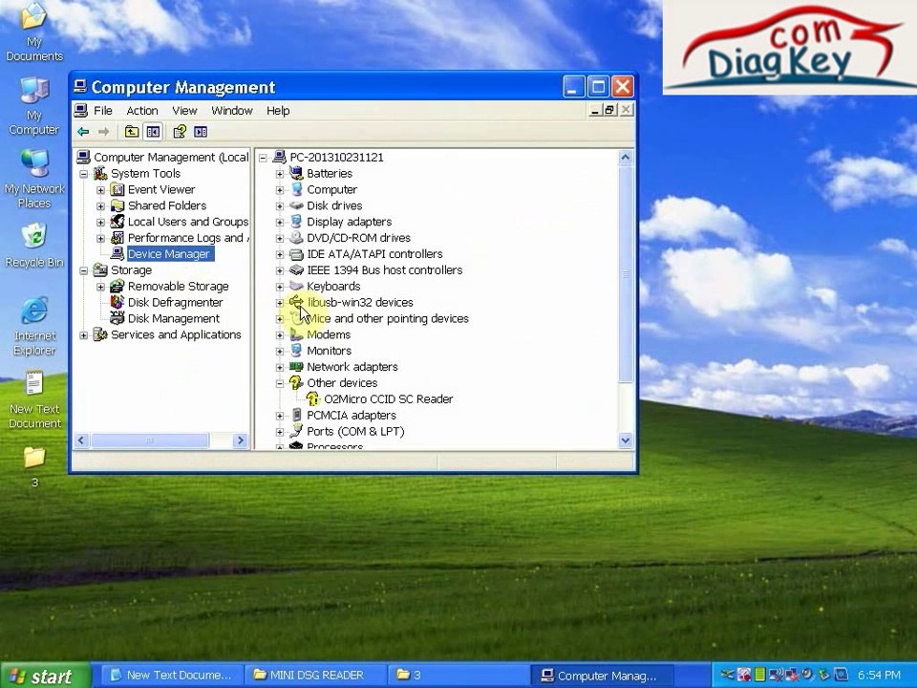Click the Computer device category icon

pos(296,189)
